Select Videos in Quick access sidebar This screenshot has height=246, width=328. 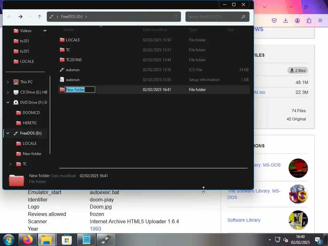coord(26,31)
